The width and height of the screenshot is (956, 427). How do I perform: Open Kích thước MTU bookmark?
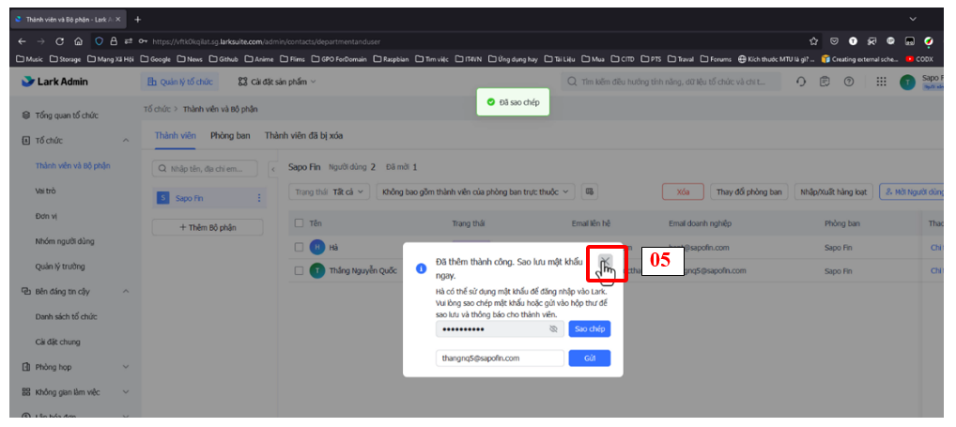(776, 59)
